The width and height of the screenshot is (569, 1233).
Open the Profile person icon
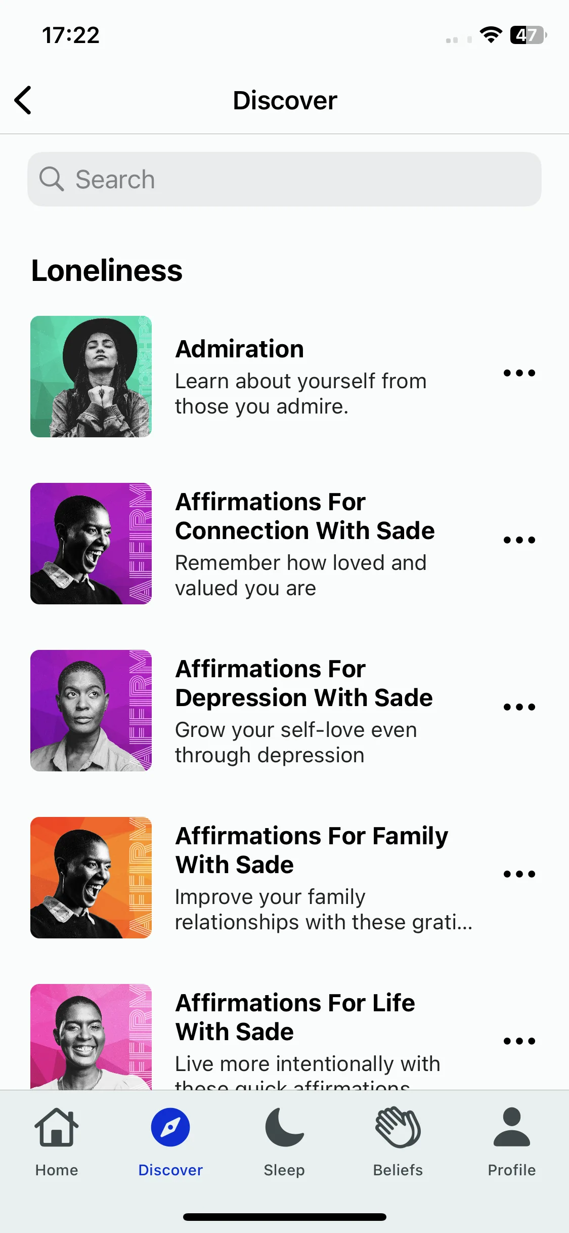click(512, 1127)
